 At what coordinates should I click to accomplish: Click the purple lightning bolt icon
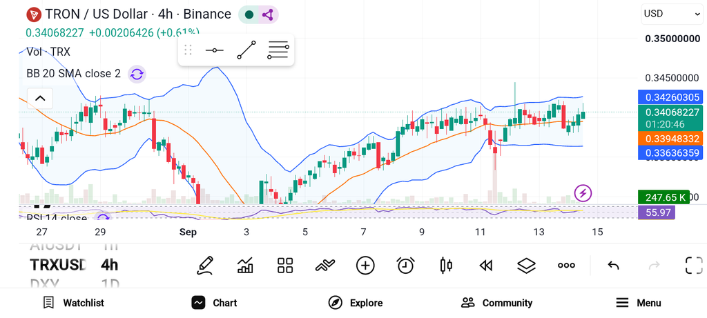[x=583, y=193]
